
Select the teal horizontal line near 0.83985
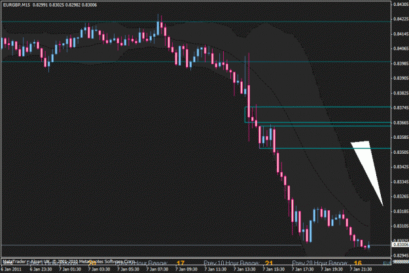pyautogui.click(x=196, y=62)
